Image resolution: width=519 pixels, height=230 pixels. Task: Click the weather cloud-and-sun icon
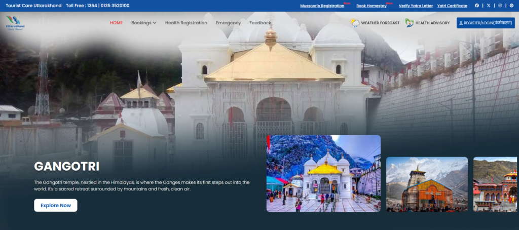point(355,23)
